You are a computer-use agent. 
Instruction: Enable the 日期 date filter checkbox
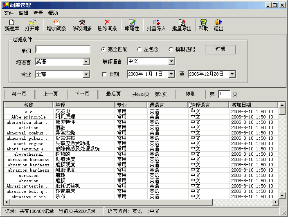pos(104,74)
